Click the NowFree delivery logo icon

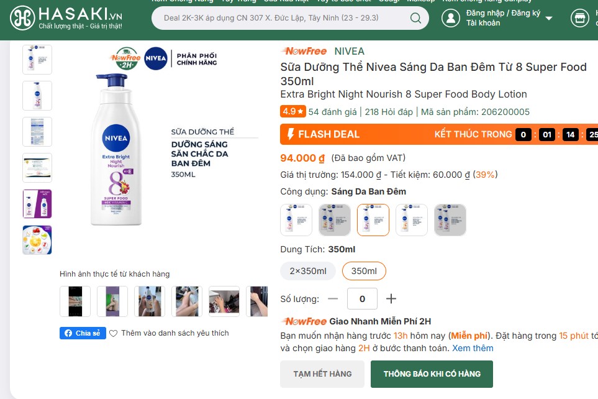pyautogui.click(x=304, y=321)
